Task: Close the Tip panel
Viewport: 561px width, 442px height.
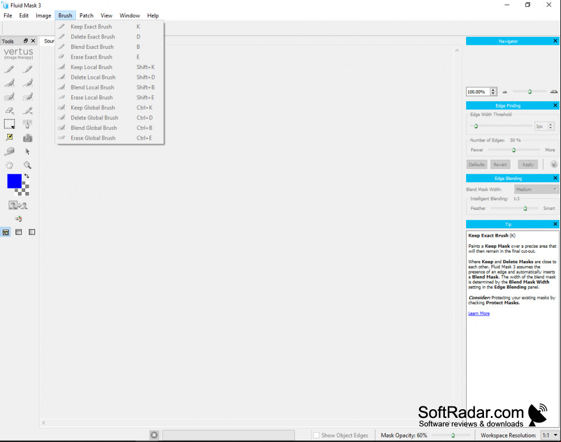Action: click(x=555, y=224)
